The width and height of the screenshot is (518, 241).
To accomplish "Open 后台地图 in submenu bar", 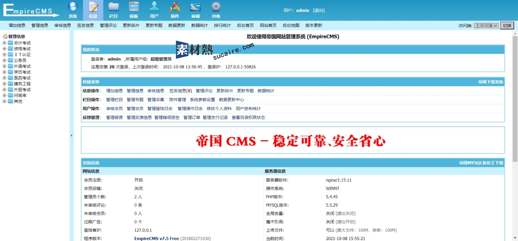I will click(x=291, y=25).
